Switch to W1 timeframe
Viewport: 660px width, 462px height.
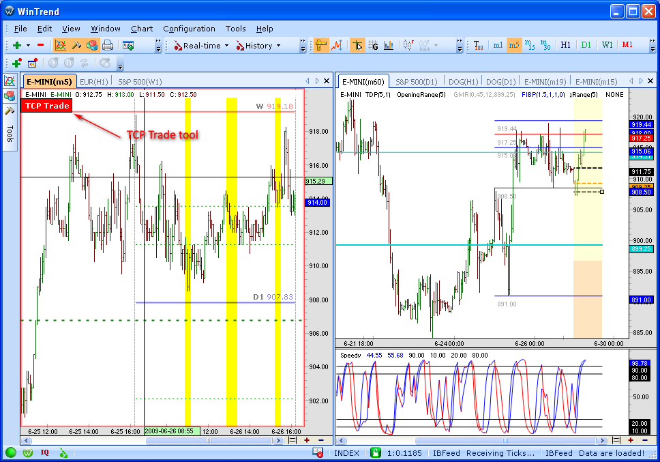point(607,44)
